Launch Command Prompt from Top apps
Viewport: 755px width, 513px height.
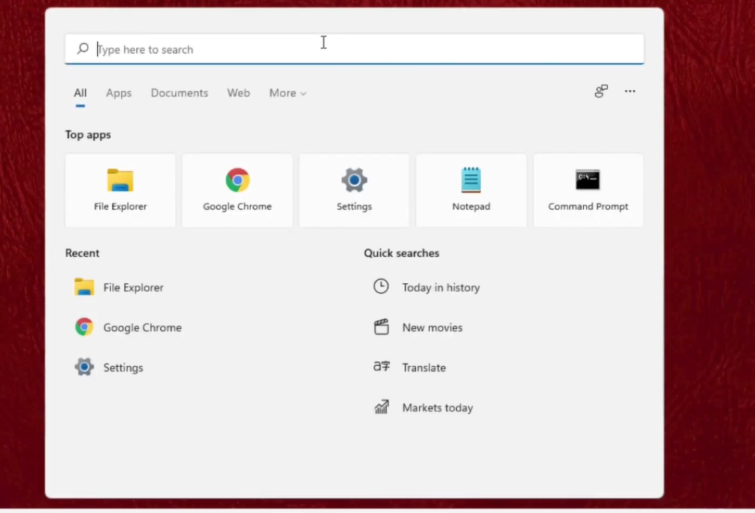[588, 190]
